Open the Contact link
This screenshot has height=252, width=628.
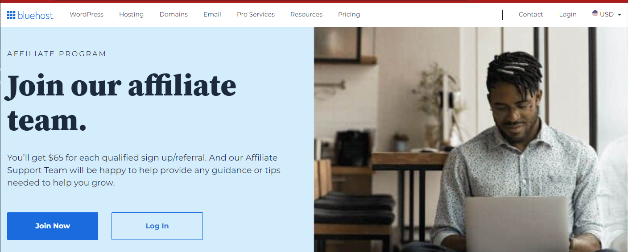pos(531,14)
